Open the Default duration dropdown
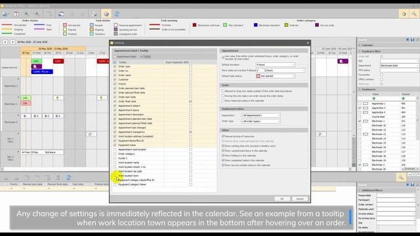Image resolution: width=420 pixels, height=236 pixels. coord(275,65)
